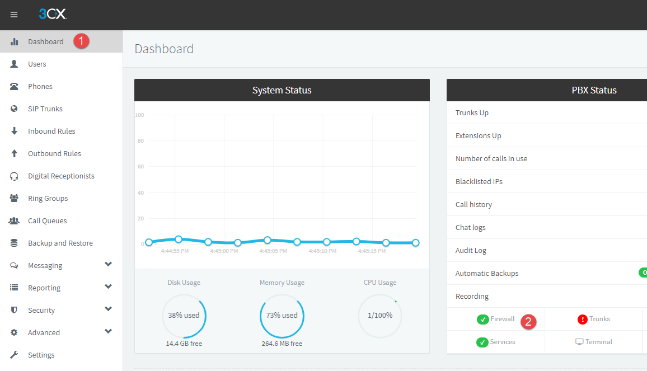Click the SIP Trunks globe icon
This screenshot has height=371, width=647.
[x=14, y=109]
